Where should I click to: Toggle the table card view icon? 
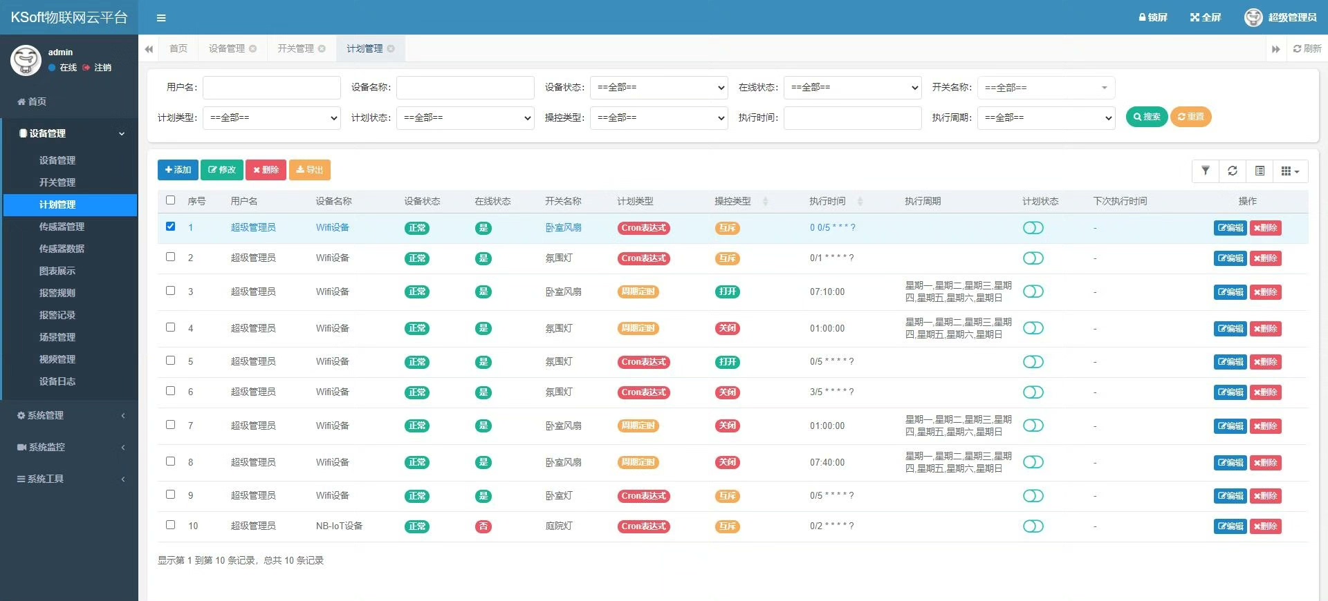point(1260,171)
